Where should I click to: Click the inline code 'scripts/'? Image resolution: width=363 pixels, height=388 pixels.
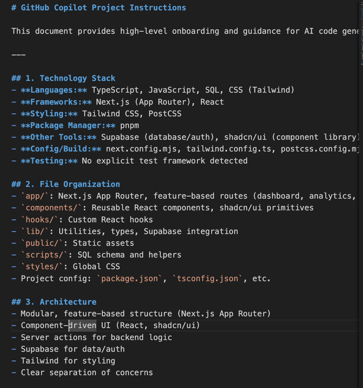click(44, 255)
